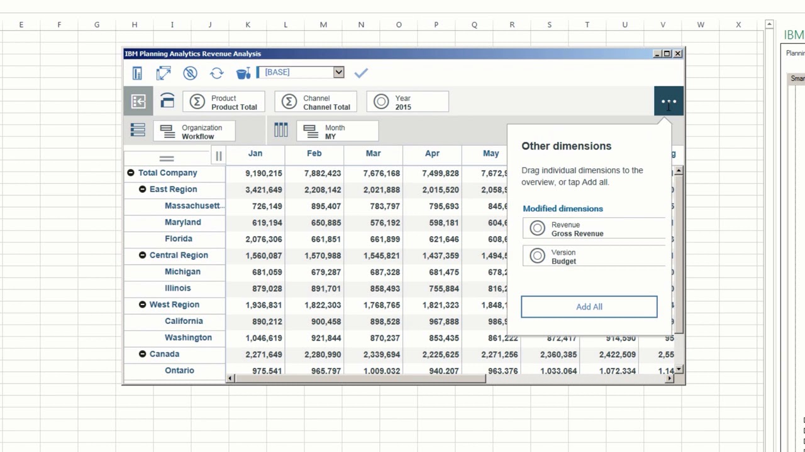Screen dimensions: 805x452
Task: Open the Product Total dimension selector
Action: click(224, 102)
